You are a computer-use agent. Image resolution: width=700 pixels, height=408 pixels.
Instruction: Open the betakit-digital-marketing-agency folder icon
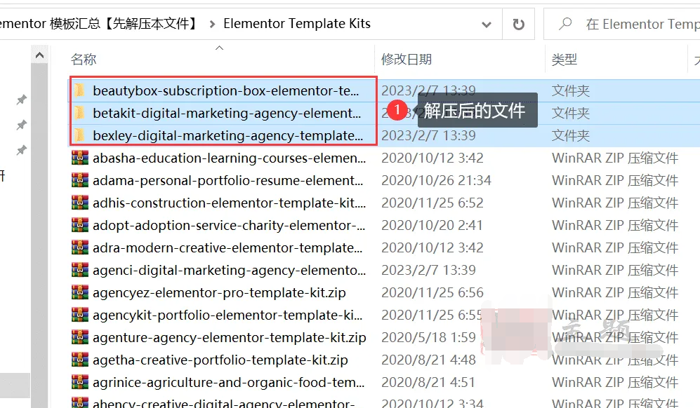tap(79, 113)
